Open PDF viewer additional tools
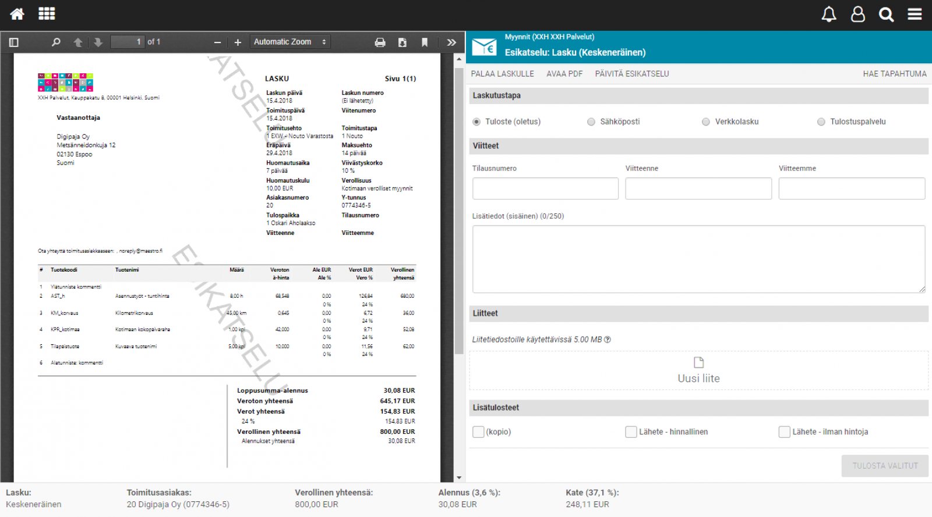 point(451,42)
